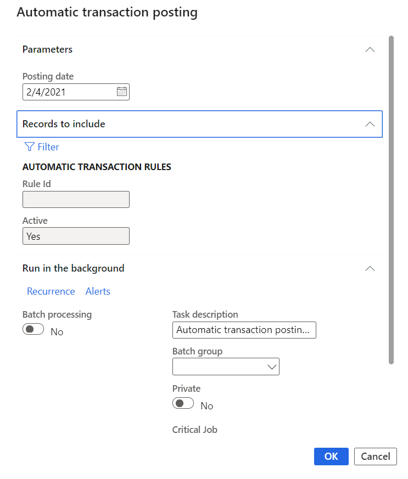This screenshot has height=479, width=408.
Task: Click the Run in the background header
Action: coord(74,268)
